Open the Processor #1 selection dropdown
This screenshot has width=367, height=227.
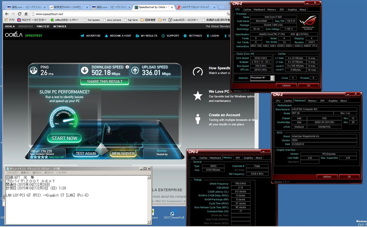[272, 78]
